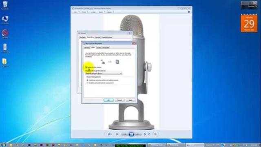Open the Print menu in Photo Viewer
Screen dimensions: 261x147
[x=85, y=12]
